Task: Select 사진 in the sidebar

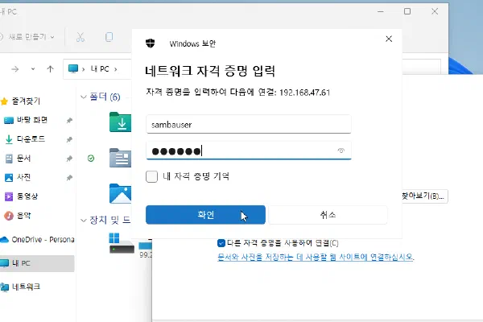Action: click(23, 177)
